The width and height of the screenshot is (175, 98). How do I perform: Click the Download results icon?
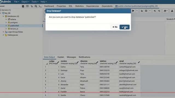tap(172, 11)
